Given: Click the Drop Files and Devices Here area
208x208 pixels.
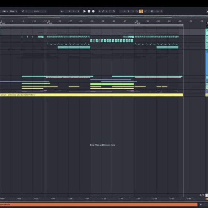Looking at the screenshot, I should tap(102, 145).
